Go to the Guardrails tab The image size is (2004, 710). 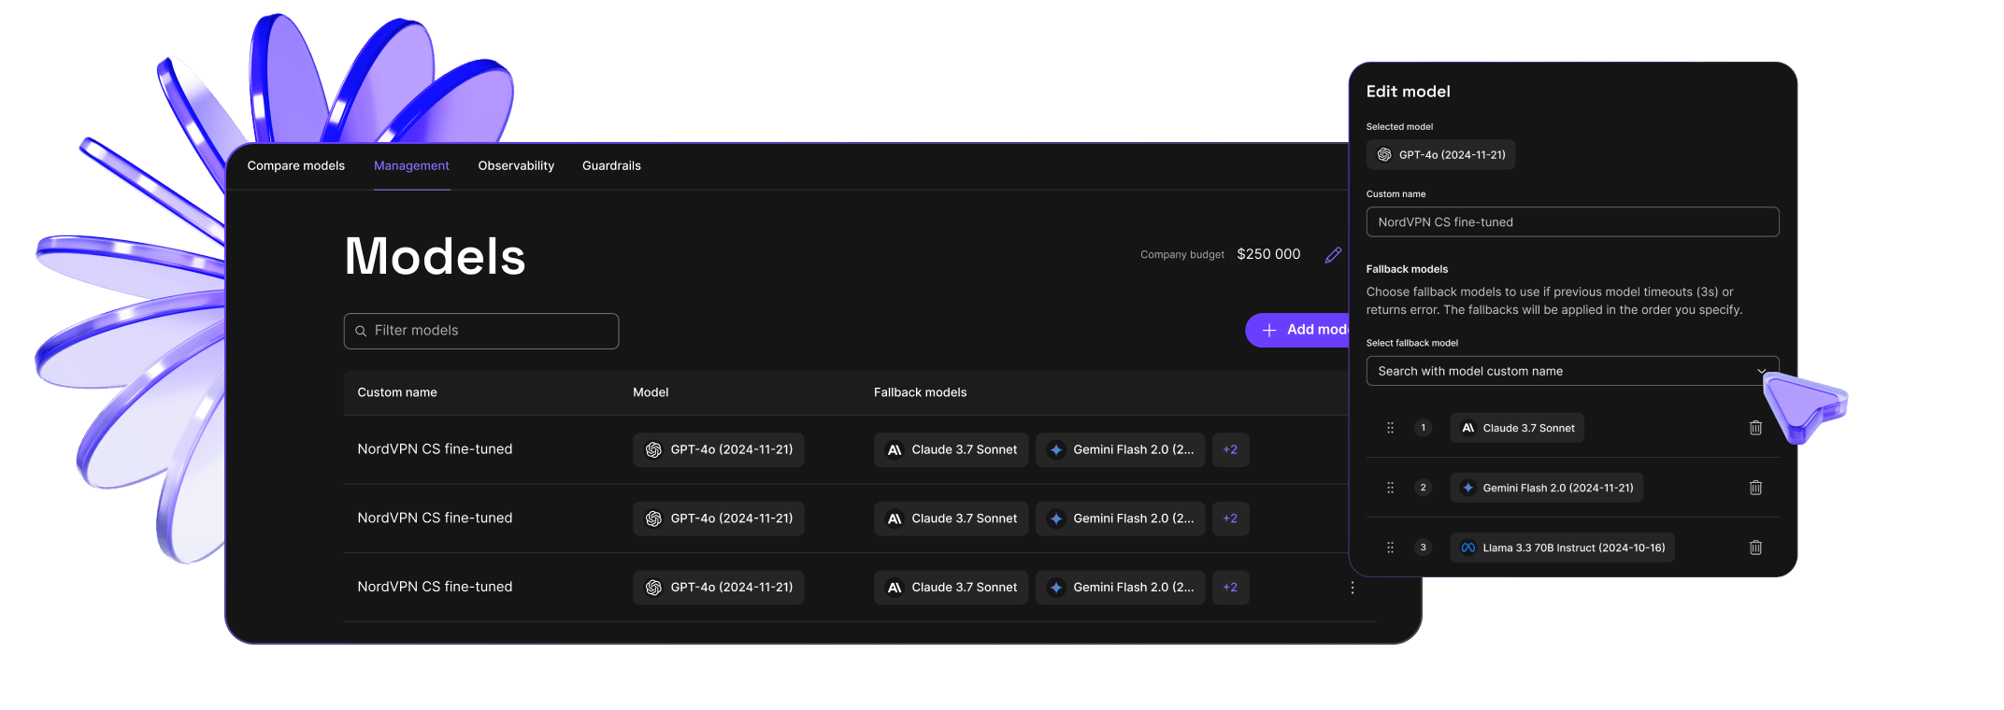(x=611, y=165)
